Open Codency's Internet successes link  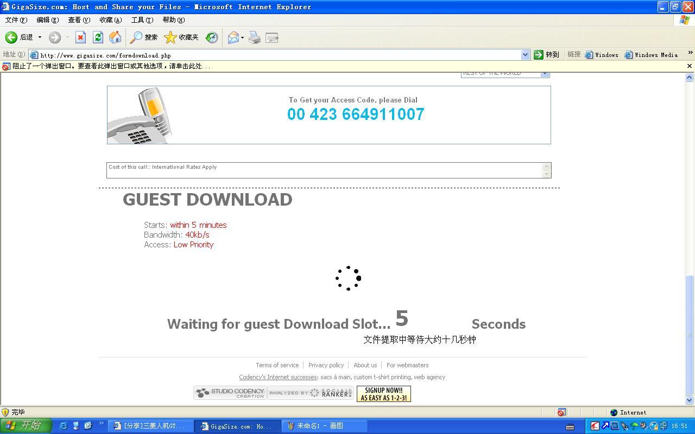point(278,377)
